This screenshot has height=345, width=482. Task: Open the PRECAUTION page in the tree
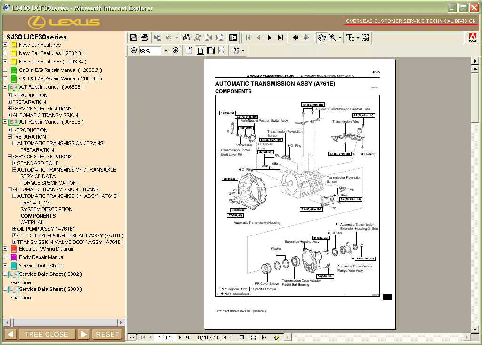click(35, 203)
